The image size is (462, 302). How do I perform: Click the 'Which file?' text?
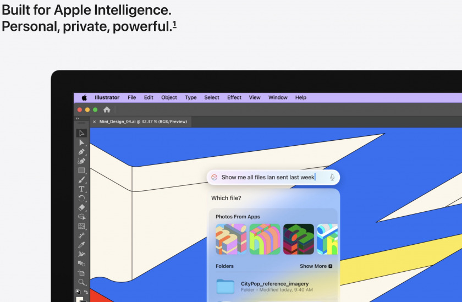226,198
